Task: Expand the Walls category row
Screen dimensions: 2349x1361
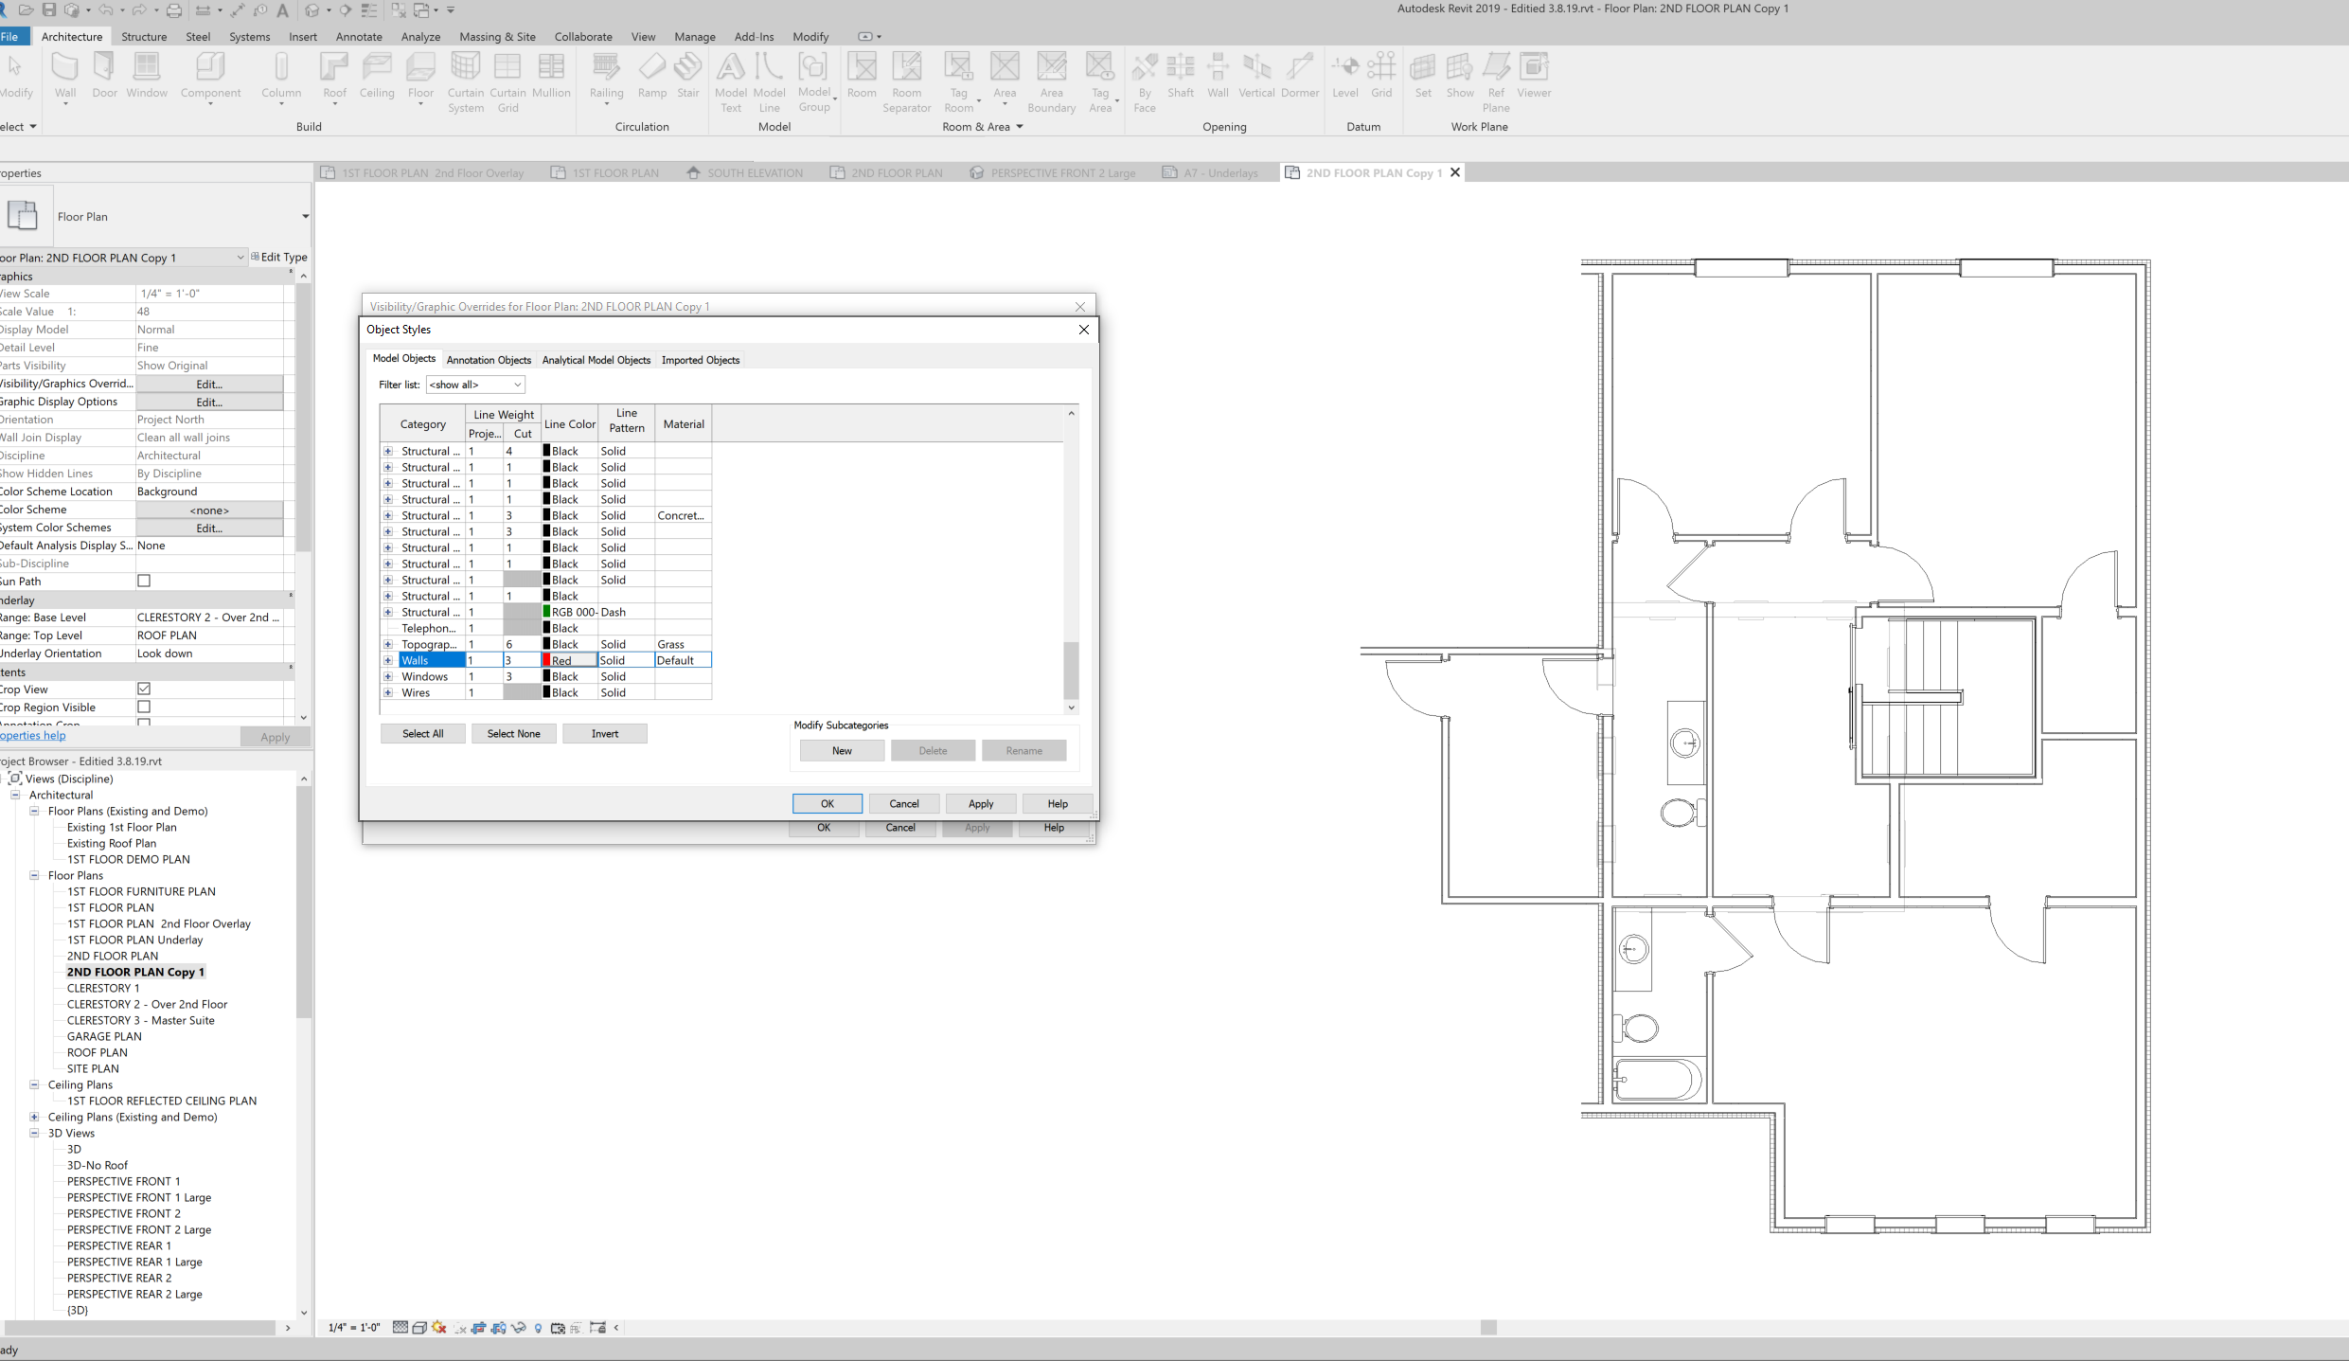Action: pos(388,660)
